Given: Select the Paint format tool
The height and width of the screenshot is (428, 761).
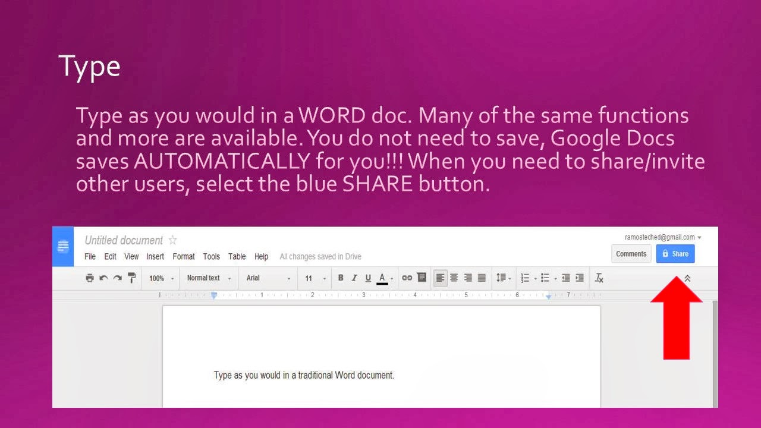Looking at the screenshot, I should tap(132, 278).
